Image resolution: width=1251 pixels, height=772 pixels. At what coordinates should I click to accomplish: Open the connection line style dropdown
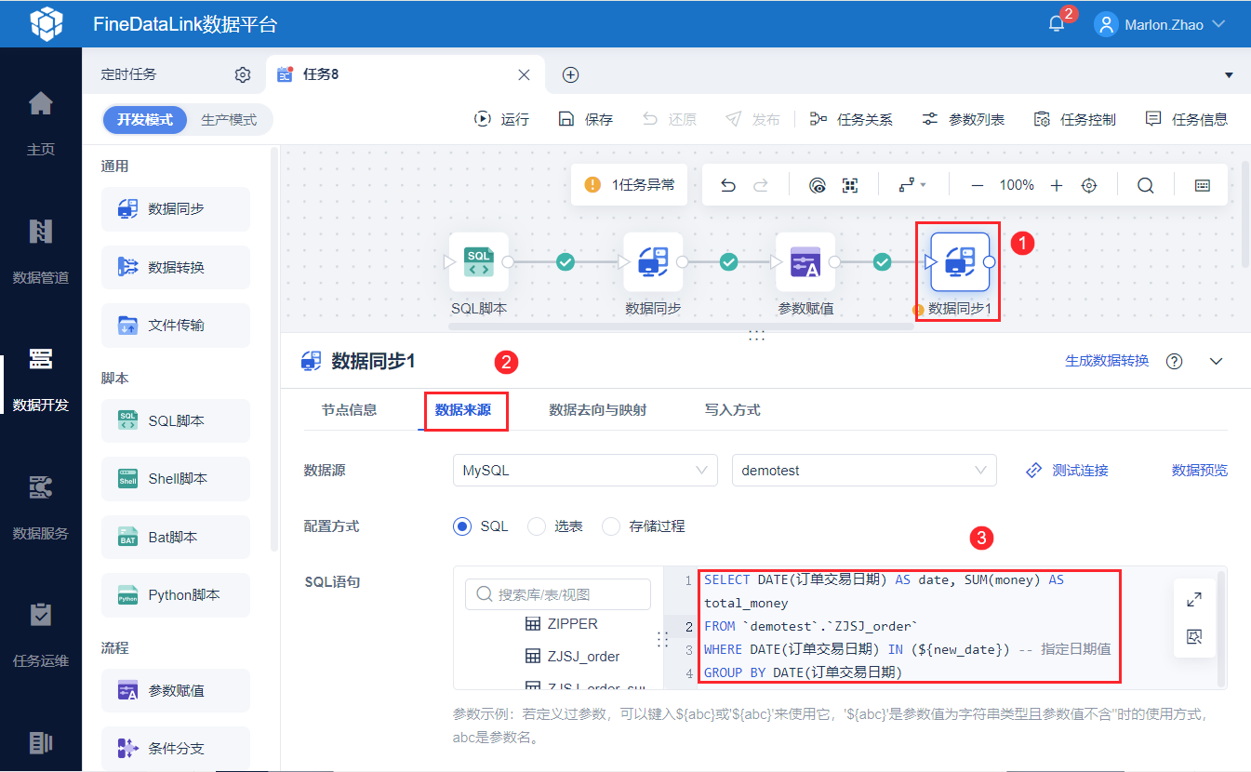(x=912, y=185)
